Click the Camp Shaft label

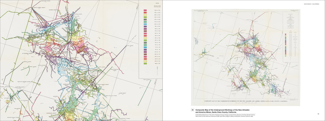tap(122, 93)
